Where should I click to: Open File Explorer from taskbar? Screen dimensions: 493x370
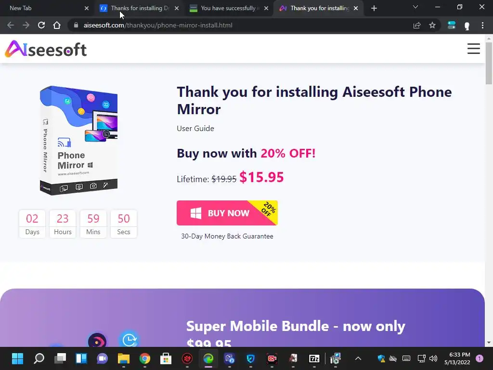pos(124,358)
